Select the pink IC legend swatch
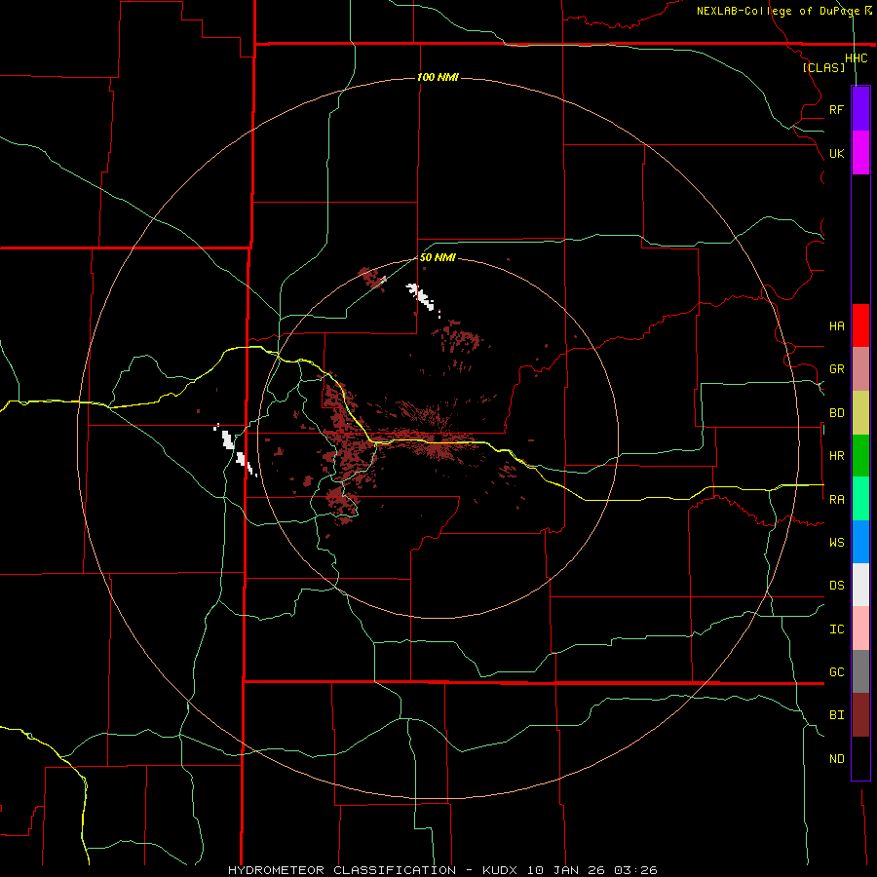This screenshot has height=877, width=877. pyautogui.click(x=860, y=629)
